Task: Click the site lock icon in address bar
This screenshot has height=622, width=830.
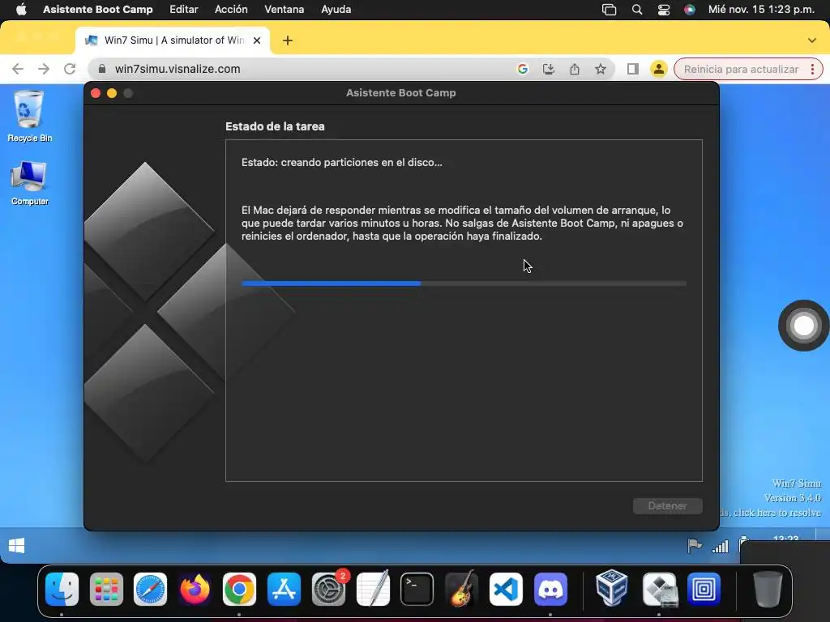Action: (x=102, y=69)
